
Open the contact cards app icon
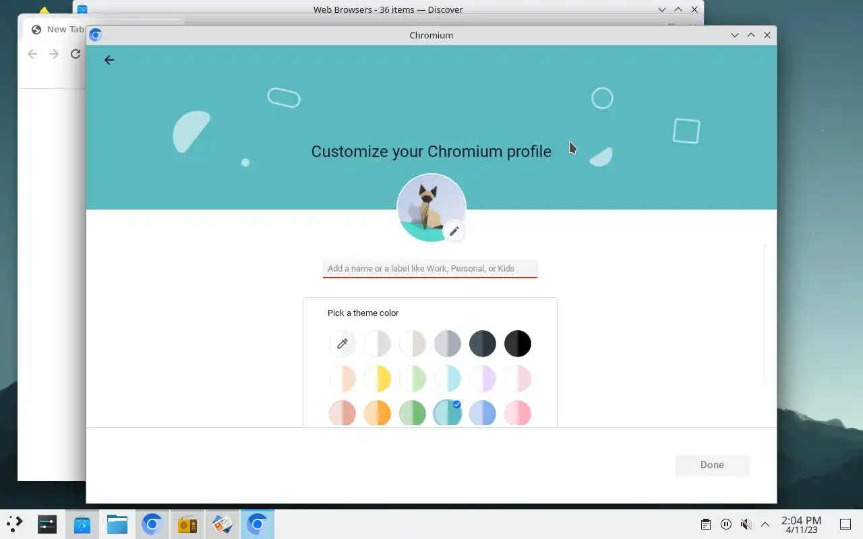(x=222, y=524)
